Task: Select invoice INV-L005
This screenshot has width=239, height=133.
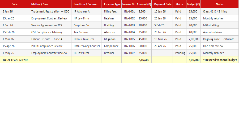Action: [x=129, y=39]
